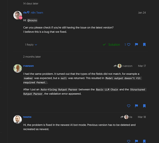Viewport: 159px width, 143px height.
Task: Flag toszto's Mar 18 post
Action: pyautogui.click(x=136, y=141)
